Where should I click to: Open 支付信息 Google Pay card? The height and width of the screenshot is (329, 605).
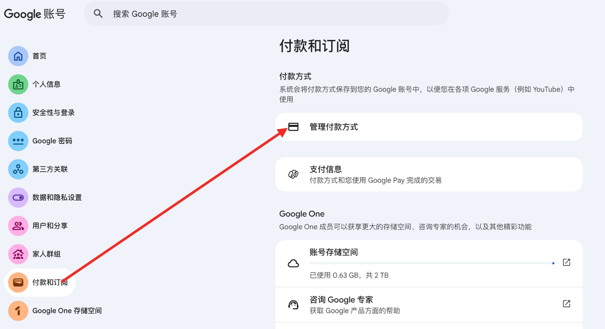coord(429,174)
